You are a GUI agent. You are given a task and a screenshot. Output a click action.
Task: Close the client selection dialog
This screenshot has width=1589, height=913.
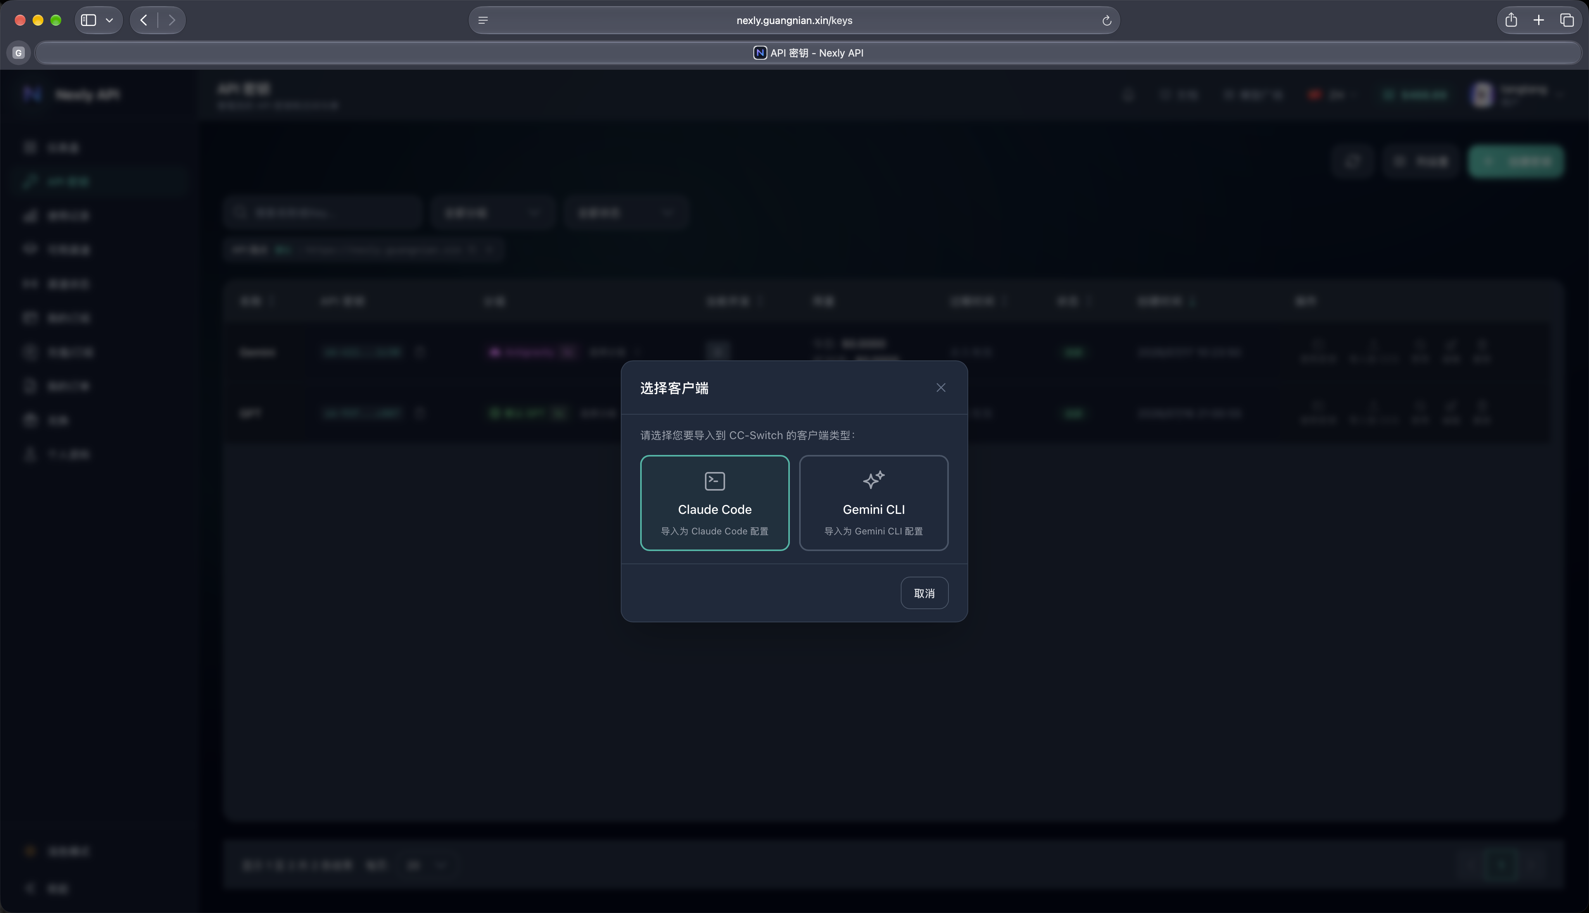point(940,388)
